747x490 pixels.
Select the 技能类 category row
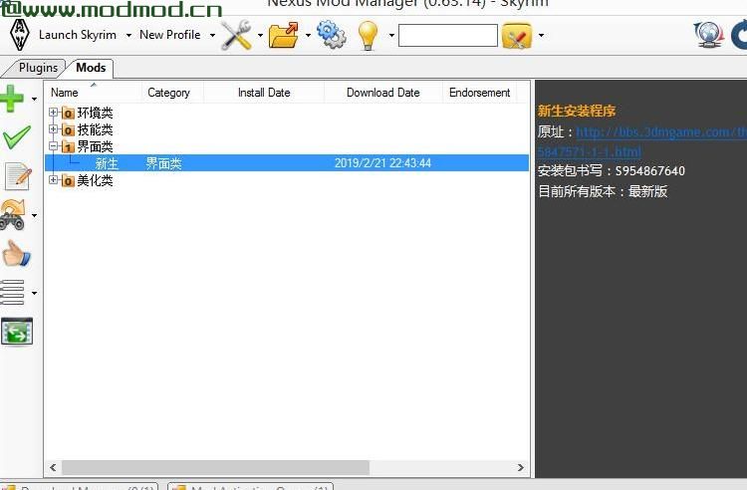(95, 129)
